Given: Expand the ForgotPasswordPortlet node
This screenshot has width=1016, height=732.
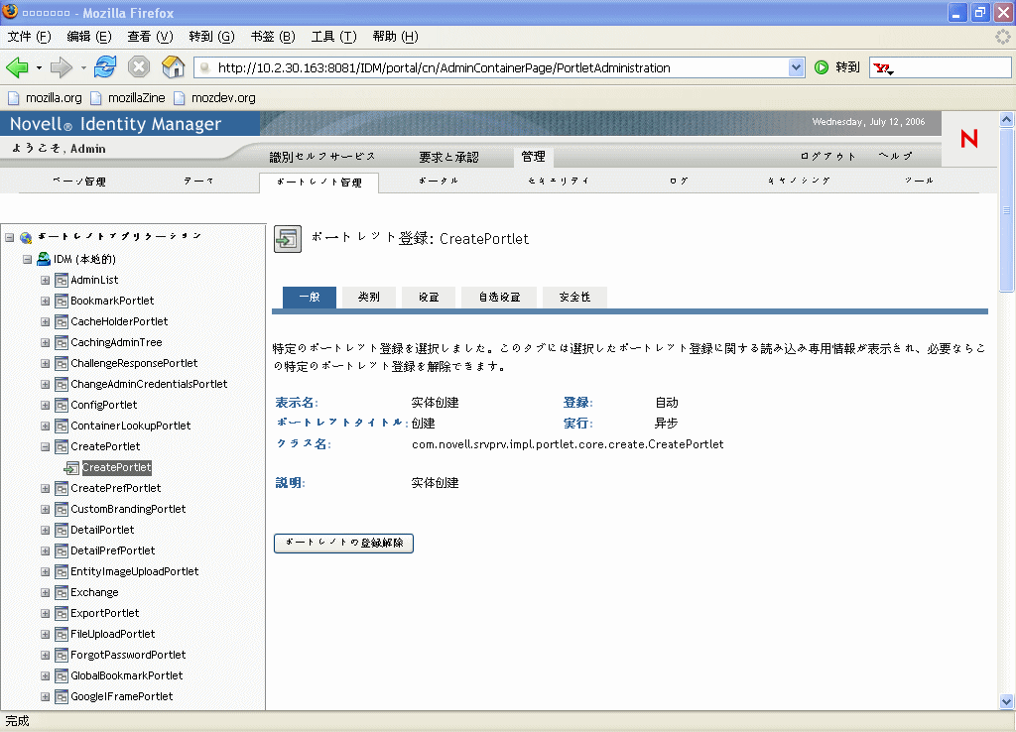Looking at the screenshot, I should [x=46, y=655].
